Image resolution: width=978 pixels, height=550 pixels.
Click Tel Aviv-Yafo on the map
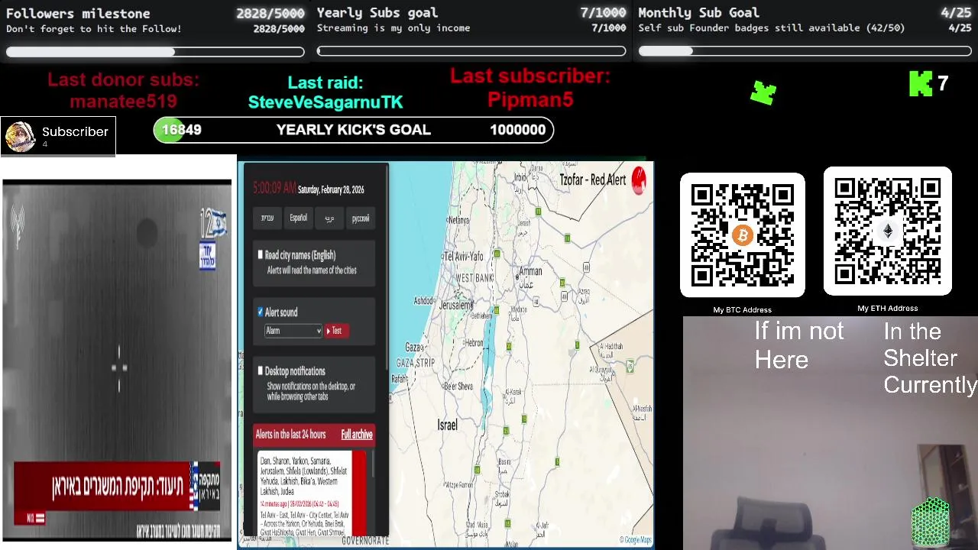click(x=463, y=256)
